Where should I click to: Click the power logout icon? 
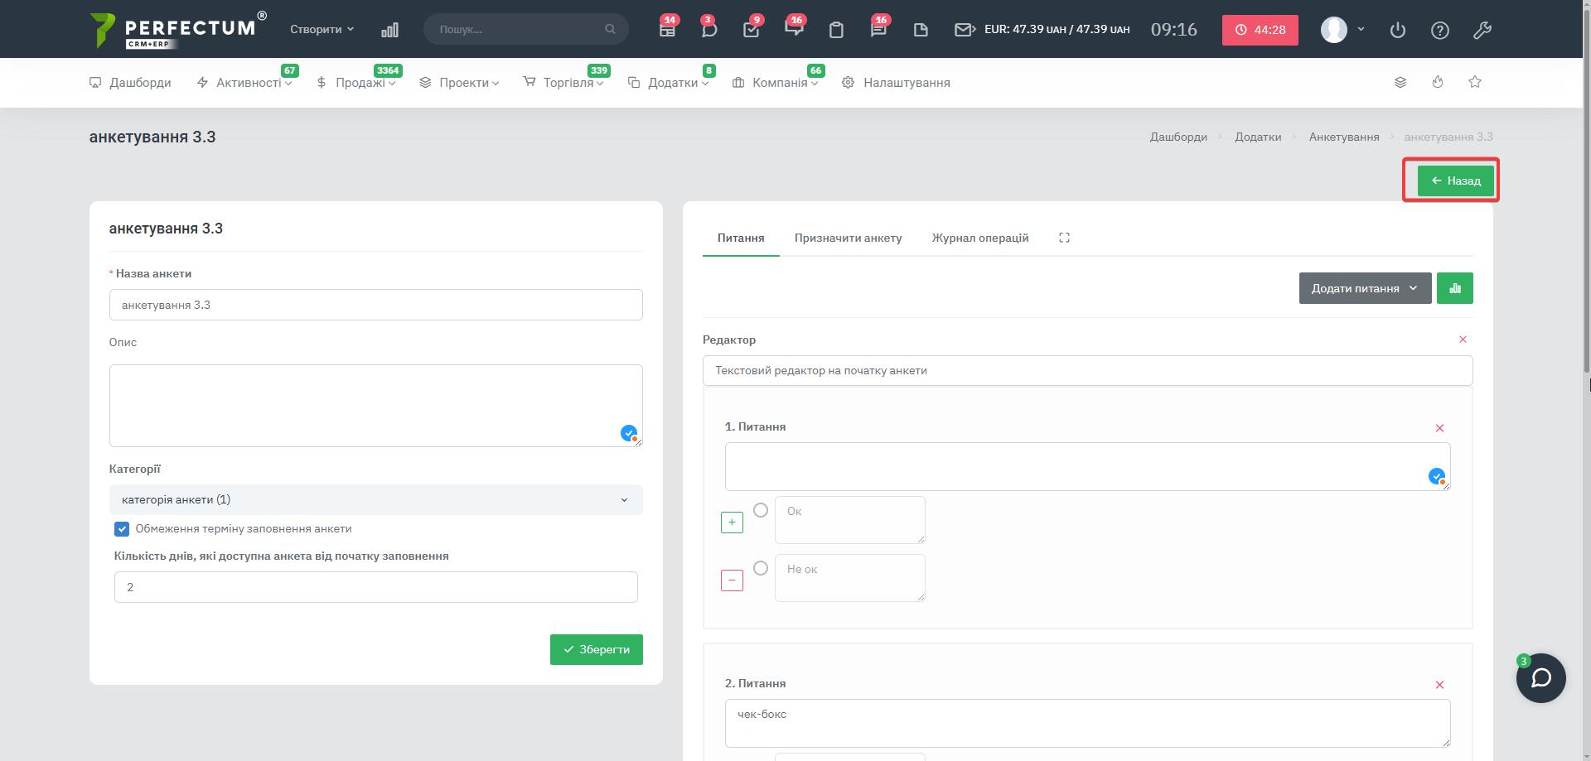click(1398, 30)
